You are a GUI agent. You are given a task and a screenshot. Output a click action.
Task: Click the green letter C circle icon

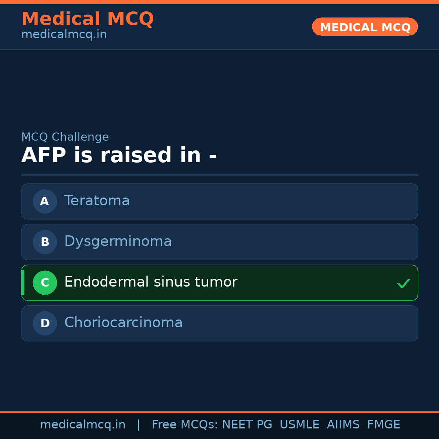pos(45,283)
